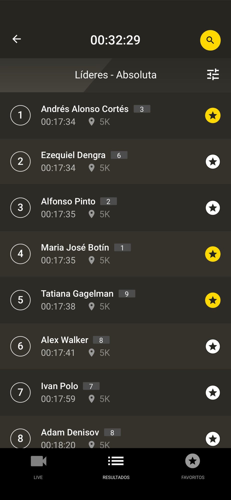Unstar Tatiana Gagelman
The image size is (231, 500).
tap(213, 300)
